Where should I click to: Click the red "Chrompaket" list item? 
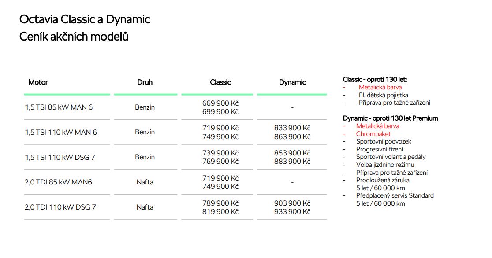point(373,134)
